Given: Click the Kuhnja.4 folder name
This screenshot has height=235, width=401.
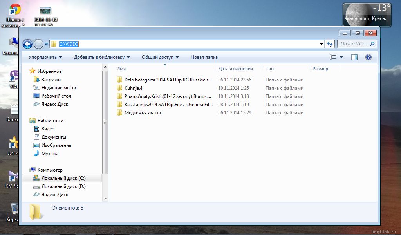Looking at the screenshot, I should click(x=133, y=88).
